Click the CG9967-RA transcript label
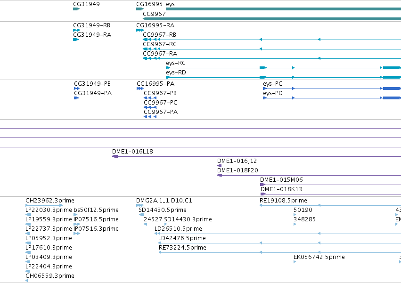 click(160, 54)
